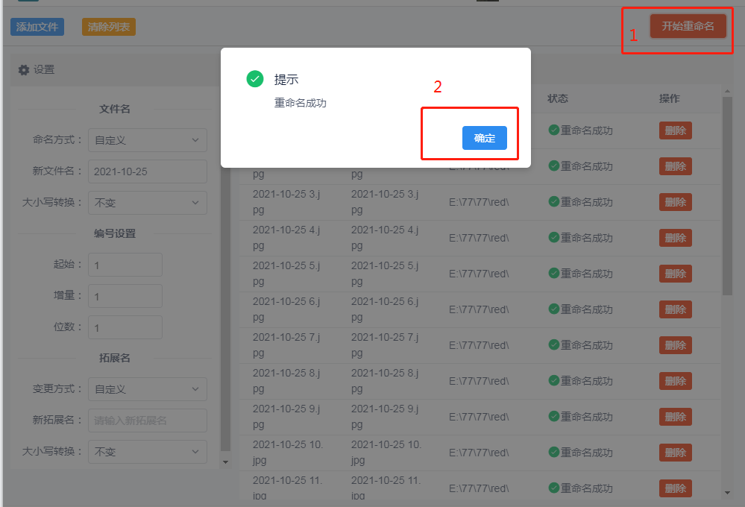The height and width of the screenshot is (507, 745).
Task: Click the file list scrollbar up arrow
Action: pos(727,91)
